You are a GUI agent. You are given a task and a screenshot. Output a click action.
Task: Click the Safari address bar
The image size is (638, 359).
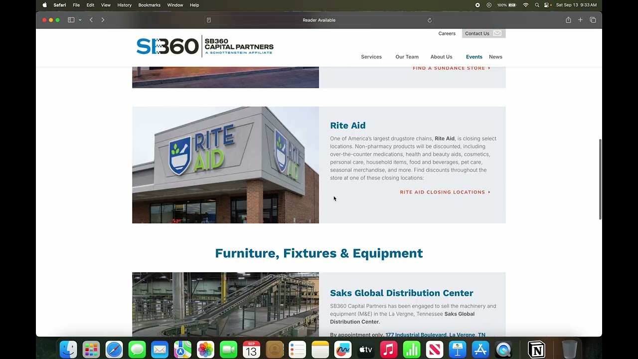(x=319, y=20)
